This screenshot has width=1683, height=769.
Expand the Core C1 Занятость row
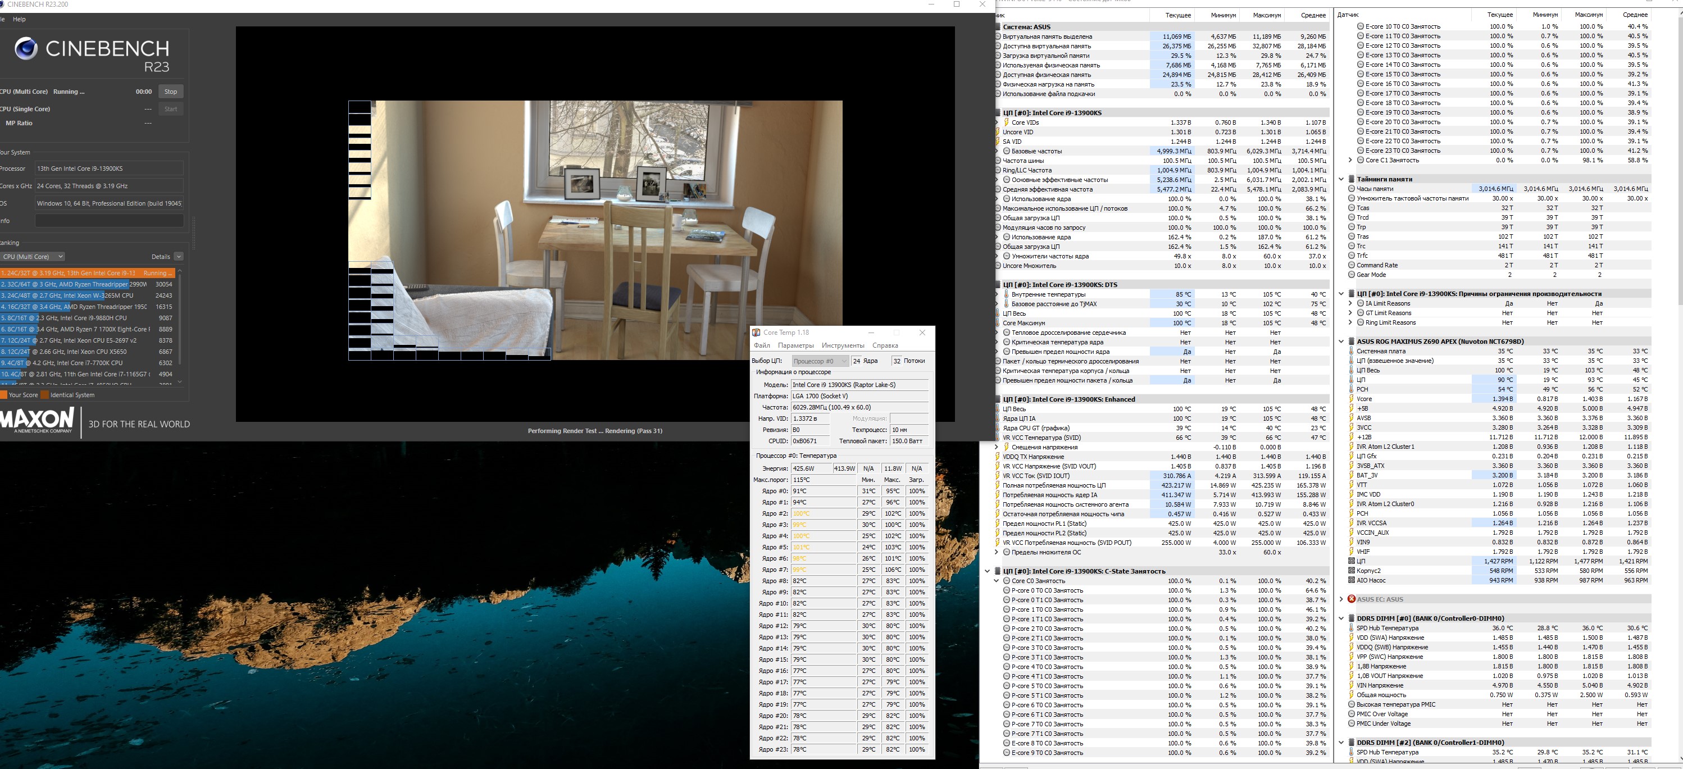[1350, 160]
